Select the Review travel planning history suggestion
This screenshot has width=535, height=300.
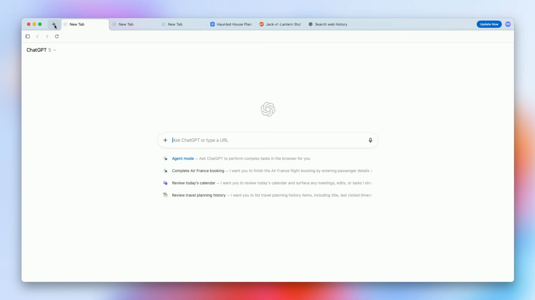199,195
